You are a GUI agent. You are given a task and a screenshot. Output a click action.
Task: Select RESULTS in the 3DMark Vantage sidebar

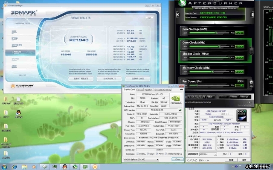pos(20,52)
